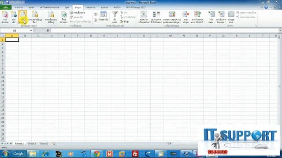Click the From Access import icon

click(x=5, y=17)
